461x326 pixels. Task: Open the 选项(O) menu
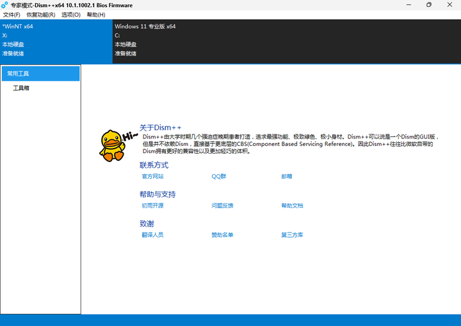[71, 15]
